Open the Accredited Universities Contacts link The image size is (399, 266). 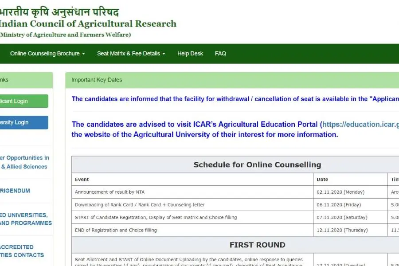pos(21,251)
